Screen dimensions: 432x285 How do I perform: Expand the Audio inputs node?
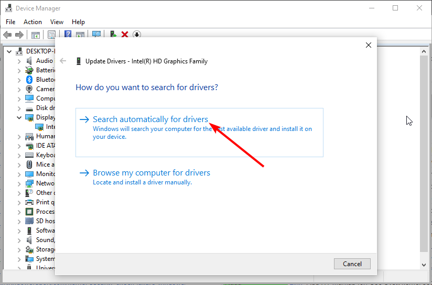coord(19,61)
